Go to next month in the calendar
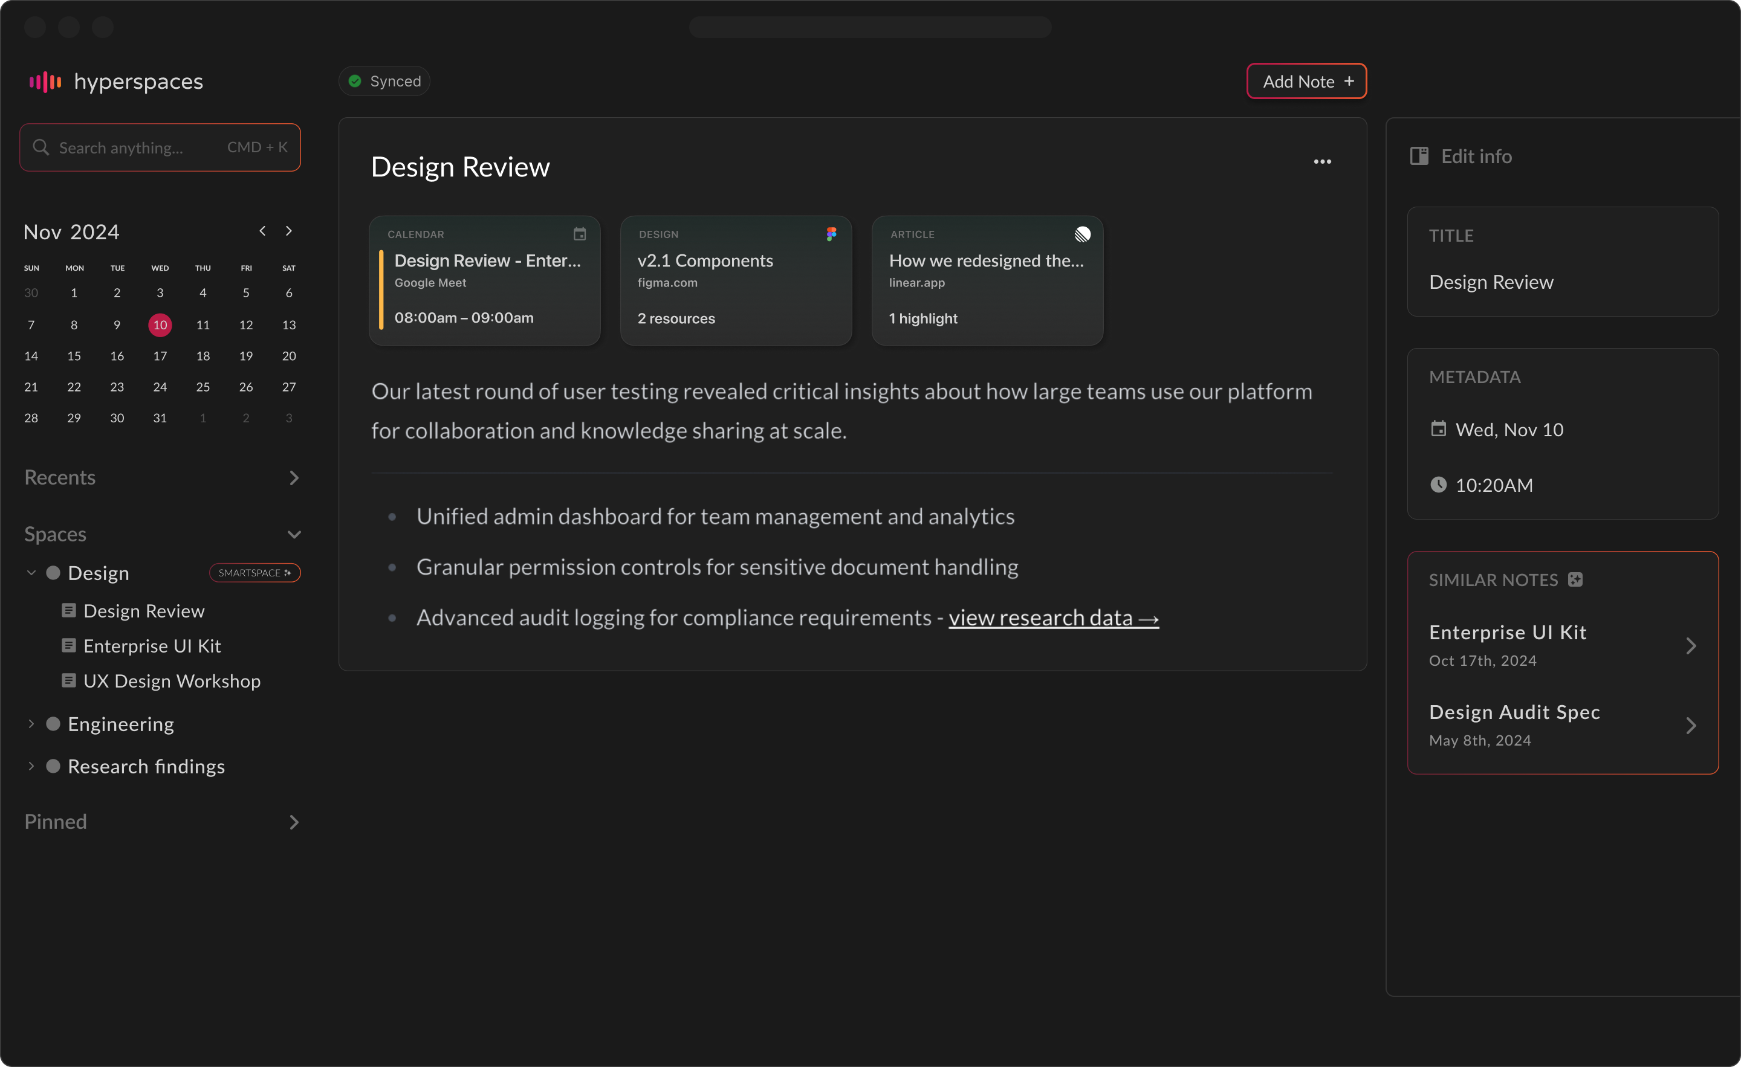 click(288, 231)
